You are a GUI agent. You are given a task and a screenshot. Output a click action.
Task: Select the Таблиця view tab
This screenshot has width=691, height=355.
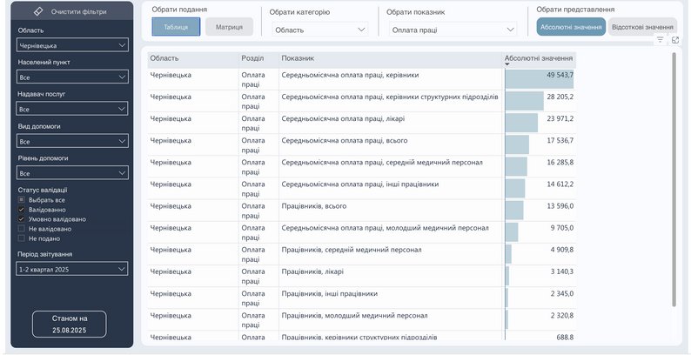[x=176, y=27]
